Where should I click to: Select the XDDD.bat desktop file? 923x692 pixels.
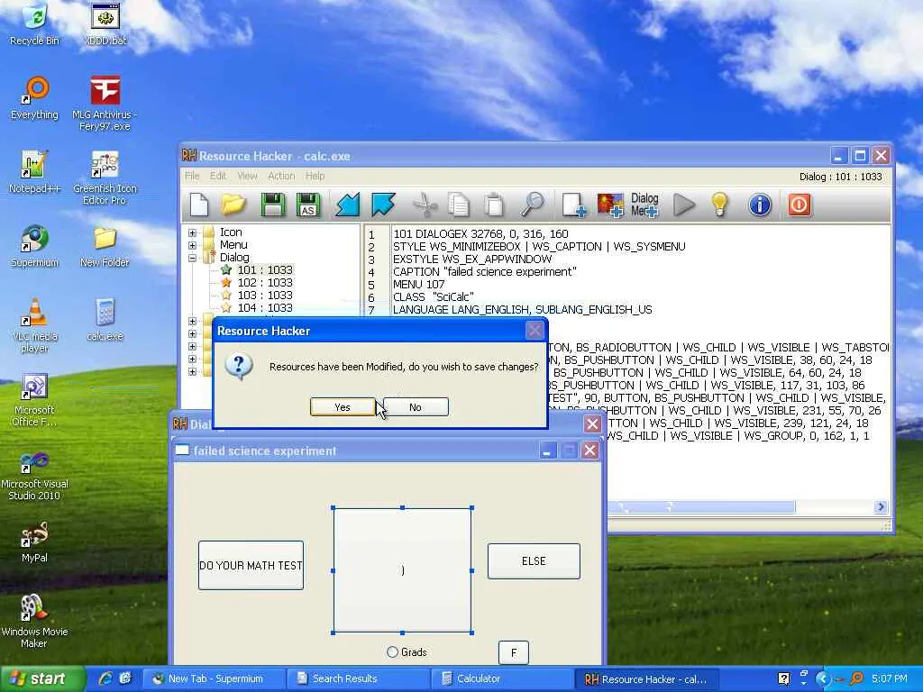[x=105, y=24]
